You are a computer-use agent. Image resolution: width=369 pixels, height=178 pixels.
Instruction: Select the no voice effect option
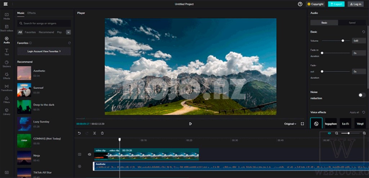click(x=316, y=124)
